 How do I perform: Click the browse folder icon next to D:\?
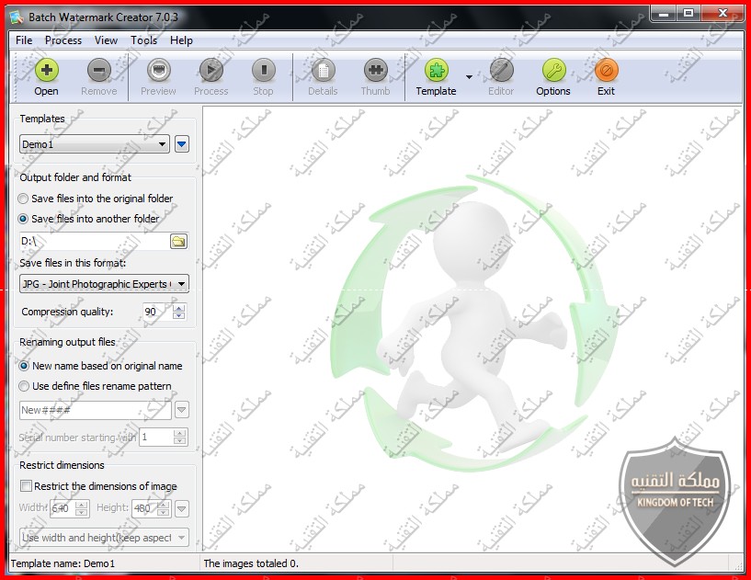178,242
